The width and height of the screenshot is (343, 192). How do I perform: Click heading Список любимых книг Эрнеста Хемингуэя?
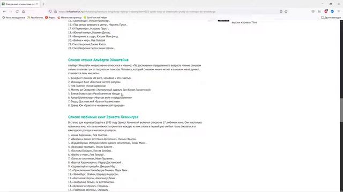pos(103,117)
